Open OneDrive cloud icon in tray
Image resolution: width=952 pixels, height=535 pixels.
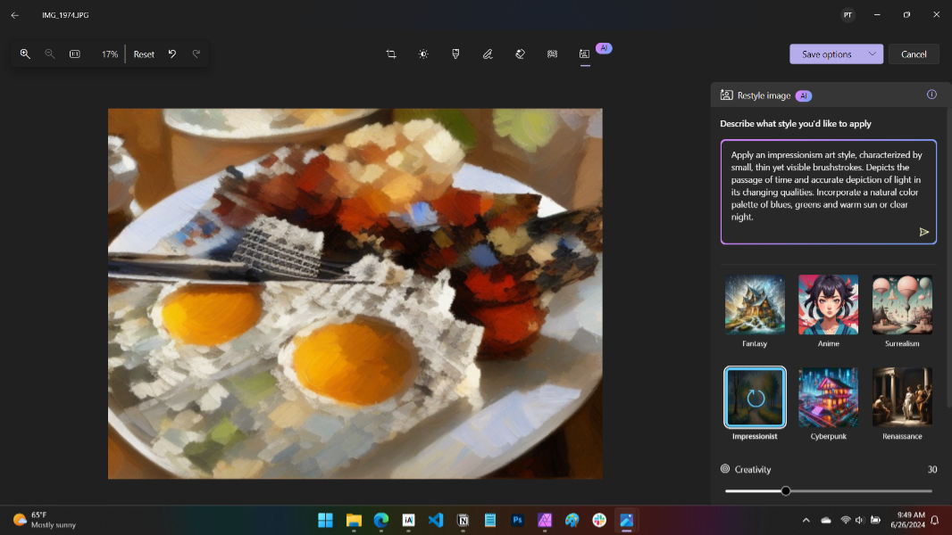pyautogui.click(x=826, y=520)
